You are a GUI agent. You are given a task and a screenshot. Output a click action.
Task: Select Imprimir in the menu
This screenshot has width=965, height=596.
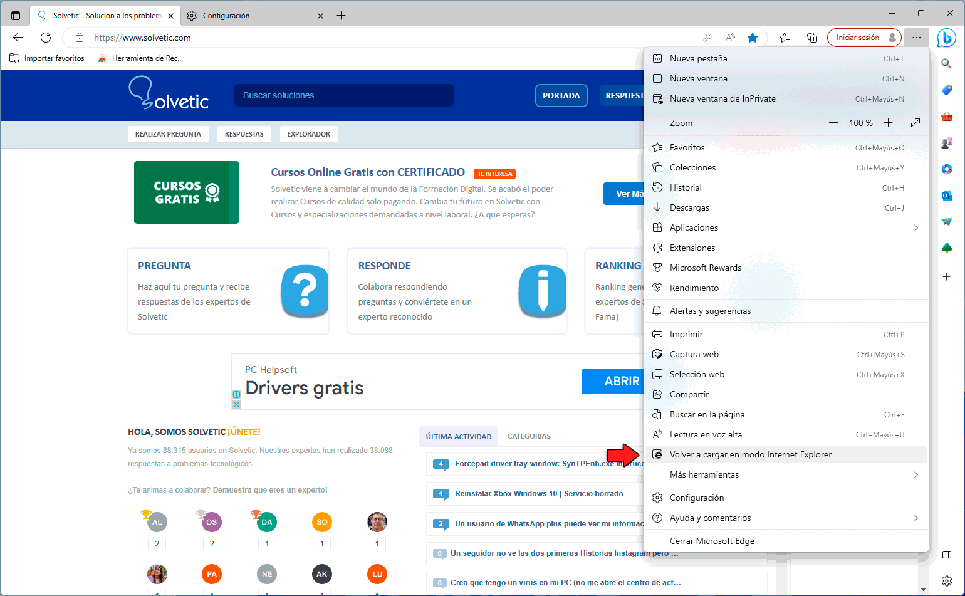786,334
